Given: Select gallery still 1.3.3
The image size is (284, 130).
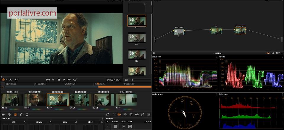Looking at the screenshot, I should (137, 55).
